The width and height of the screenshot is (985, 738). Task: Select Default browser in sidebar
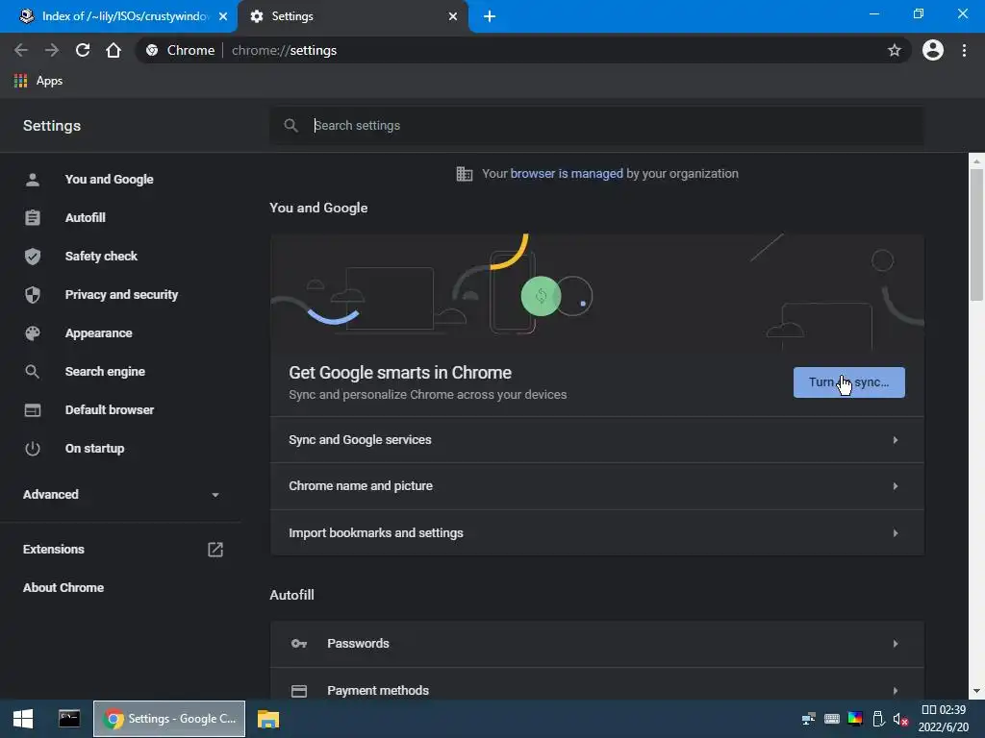tap(110, 409)
